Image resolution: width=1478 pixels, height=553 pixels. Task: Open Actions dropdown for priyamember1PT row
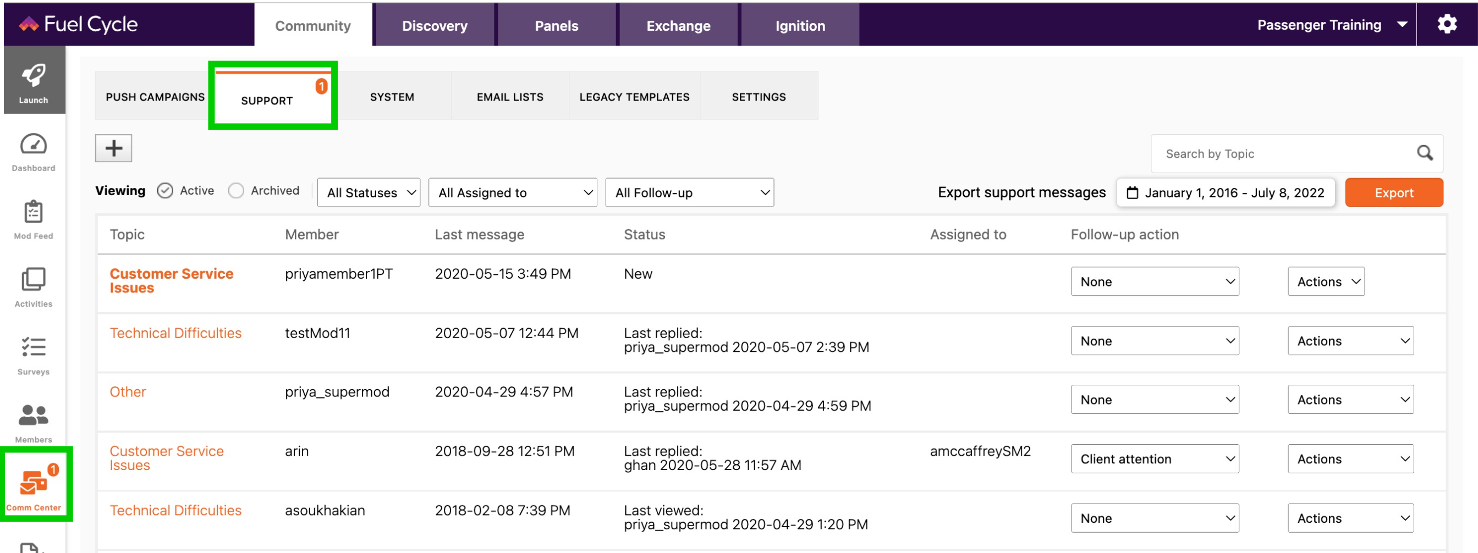pos(1326,281)
